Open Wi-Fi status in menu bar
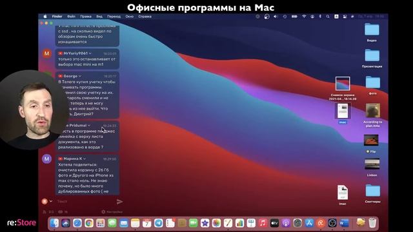Image resolution: width=413 pixels, height=232 pixels. point(304,16)
